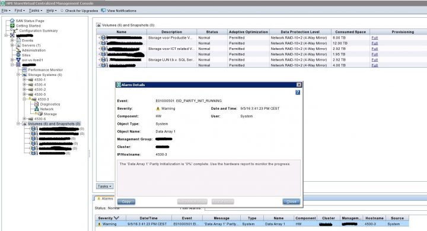Click View Notifications icon

pos(103,10)
